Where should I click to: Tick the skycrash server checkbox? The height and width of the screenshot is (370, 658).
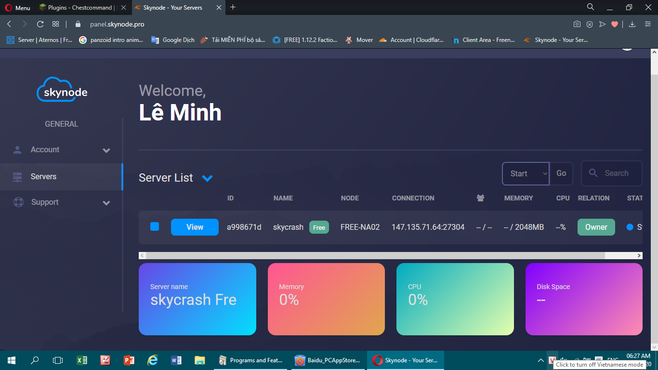155,226
